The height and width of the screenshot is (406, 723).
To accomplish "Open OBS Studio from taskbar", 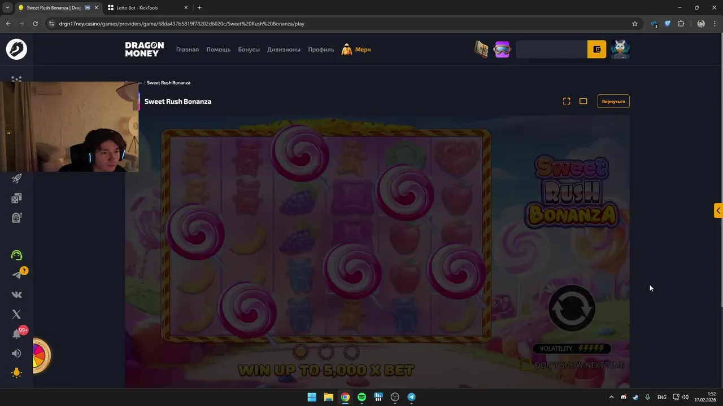I will click(x=395, y=397).
